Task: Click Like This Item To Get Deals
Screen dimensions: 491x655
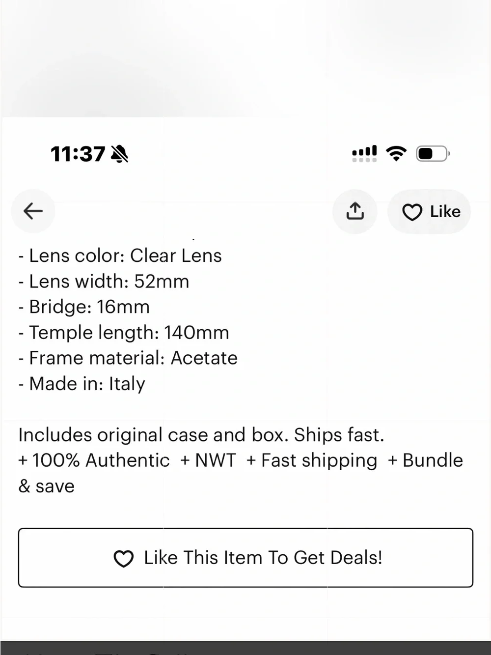Action: point(245,558)
